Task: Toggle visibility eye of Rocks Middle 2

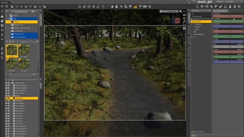Action: (x=6, y=106)
